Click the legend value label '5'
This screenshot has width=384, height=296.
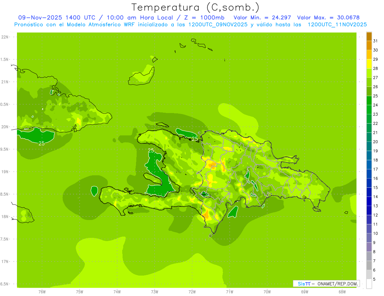[374, 279]
